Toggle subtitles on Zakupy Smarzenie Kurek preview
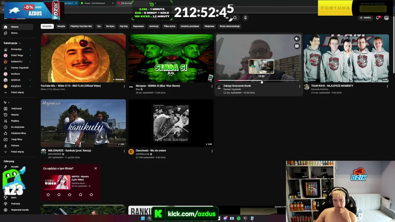The width and height of the screenshot is (395, 222). tap(297, 46)
